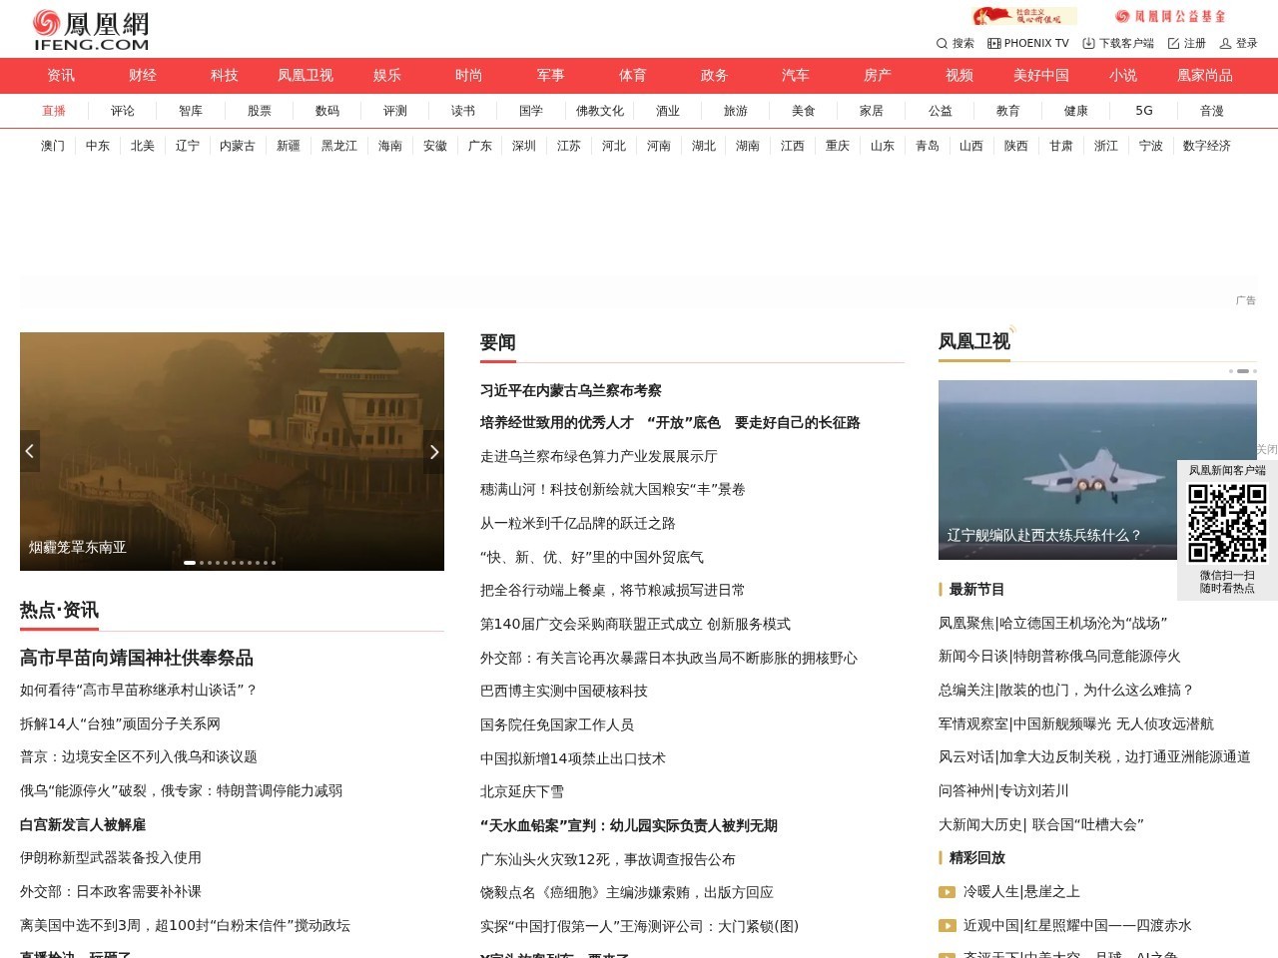The height and width of the screenshot is (958, 1278).
Task: Play the 近观中国 红星照耀中国 video
Action: (947, 925)
